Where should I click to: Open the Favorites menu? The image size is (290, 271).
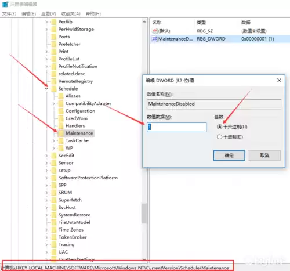71,13
